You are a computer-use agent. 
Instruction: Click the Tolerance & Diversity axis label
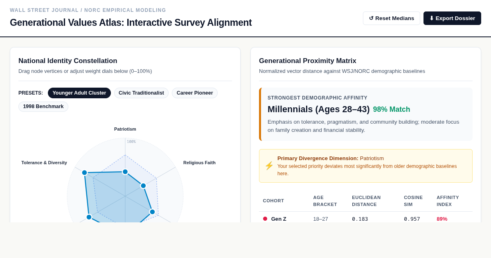click(x=44, y=163)
